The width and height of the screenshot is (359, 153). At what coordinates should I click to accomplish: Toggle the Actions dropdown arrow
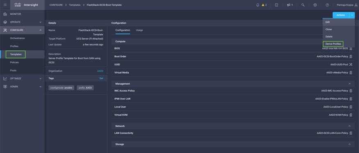pyautogui.click(x=352, y=15)
